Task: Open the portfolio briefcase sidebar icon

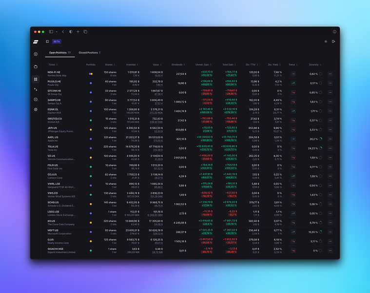Action: (x=36, y=66)
